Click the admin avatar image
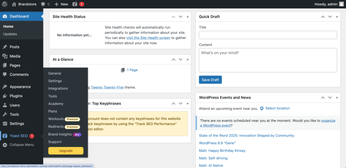The width and height of the screenshot is (346, 168). pos(341,4)
